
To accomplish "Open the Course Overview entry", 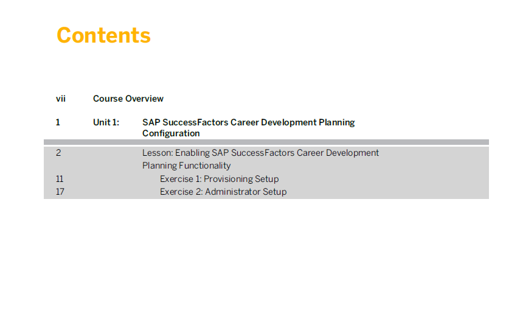I will pos(128,99).
